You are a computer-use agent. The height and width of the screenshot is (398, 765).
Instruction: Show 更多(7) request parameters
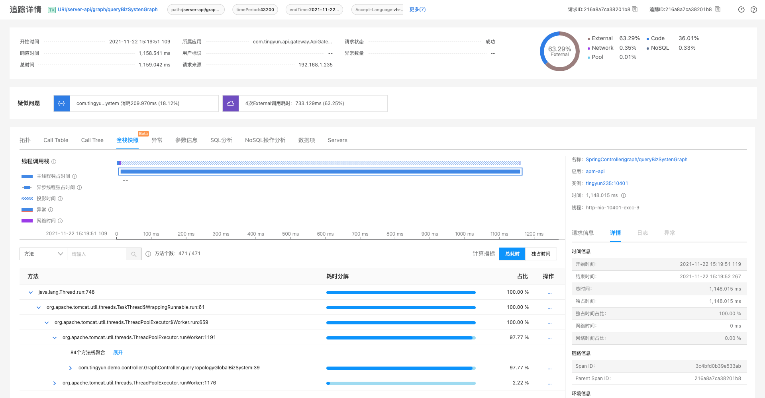coord(418,10)
